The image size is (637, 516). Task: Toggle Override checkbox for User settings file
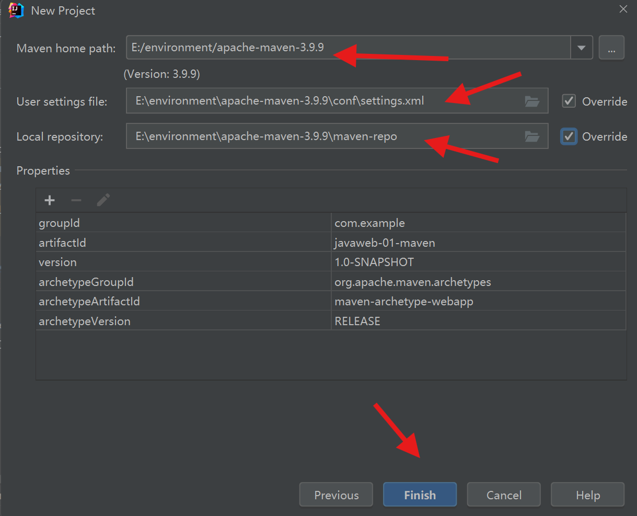pos(569,101)
